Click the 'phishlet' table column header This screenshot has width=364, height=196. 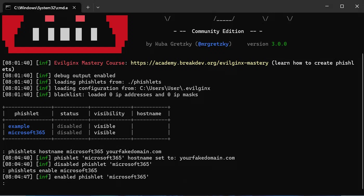pos(27,113)
